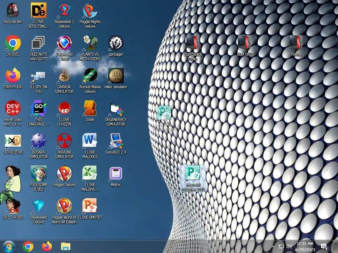The width and height of the screenshot is (338, 253).
Task: Select the Bejeweled Deluxe diamond icon
Action: pos(38,206)
